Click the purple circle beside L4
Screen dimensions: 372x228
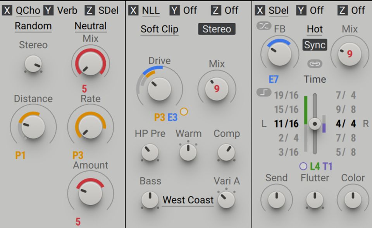[x=303, y=166]
